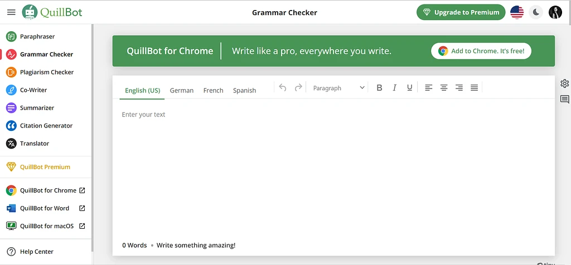Click the monitor icon beside QuillBot for macOS
This screenshot has height=265, width=571.
[11, 225]
